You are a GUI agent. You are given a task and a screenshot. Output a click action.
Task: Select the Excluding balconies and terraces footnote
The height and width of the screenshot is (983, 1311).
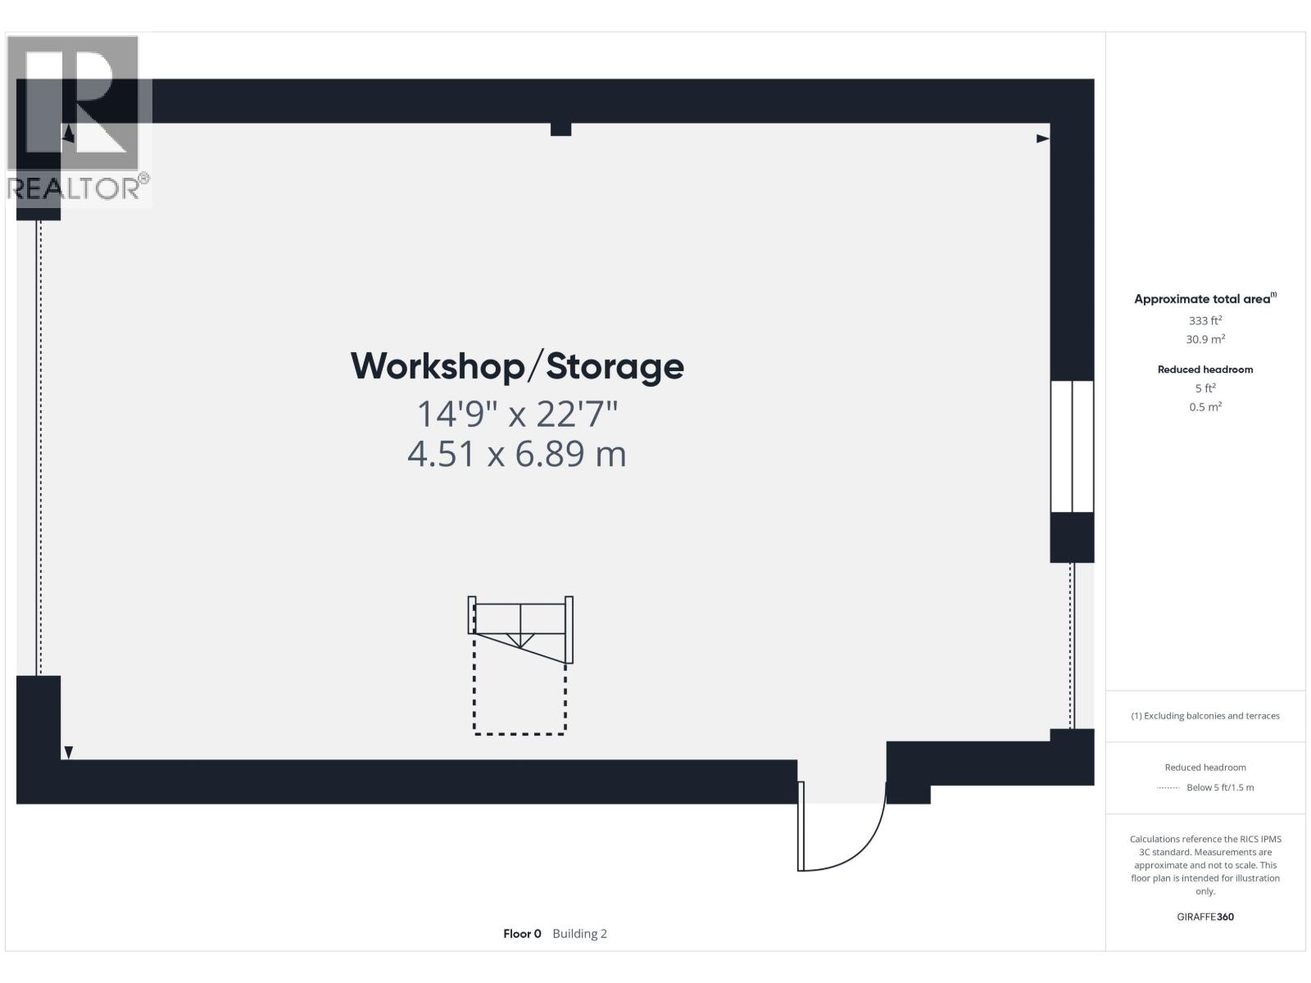click(x=1205, y=716)
